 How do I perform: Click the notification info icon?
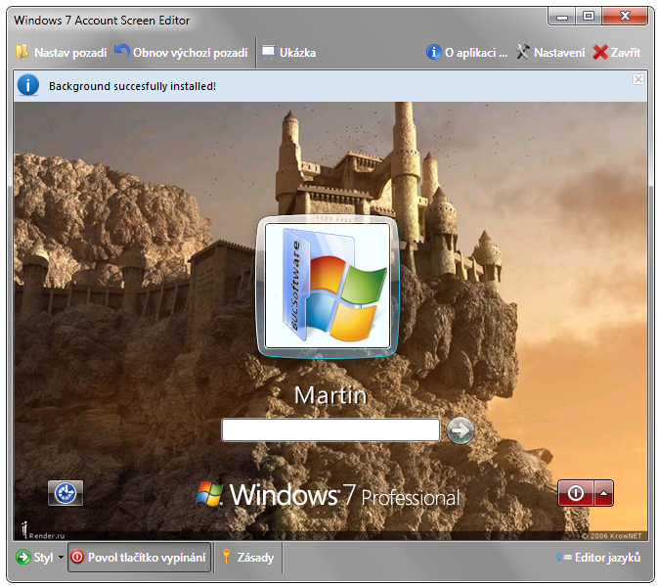pyautogui.click(x=28, y=85)
